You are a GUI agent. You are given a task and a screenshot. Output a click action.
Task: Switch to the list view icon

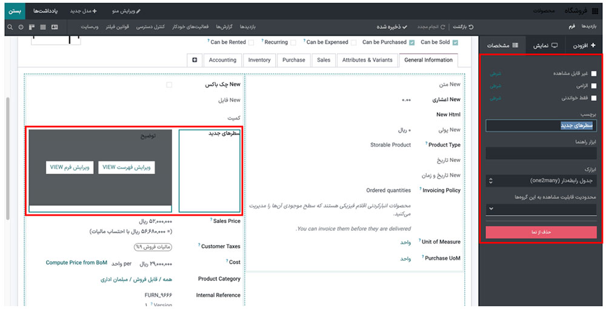point(42,27)
